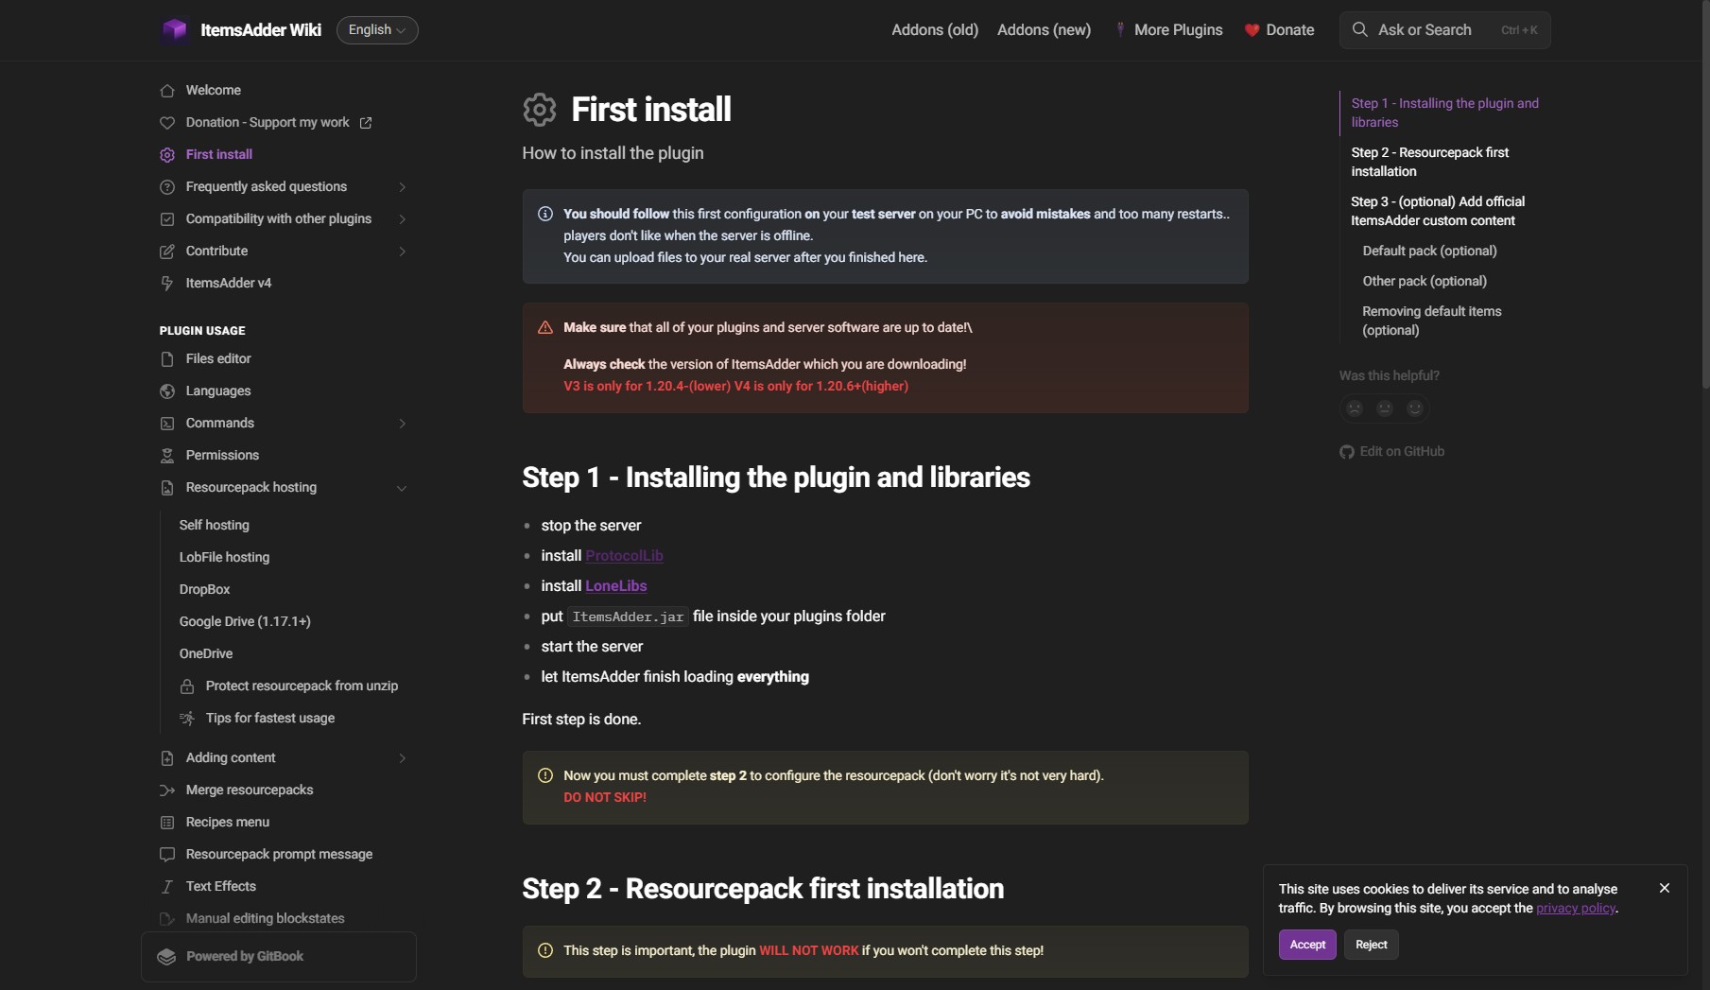Open the English language dropdown
Viewport: 1710px width, 990px height.
point(376,29)
